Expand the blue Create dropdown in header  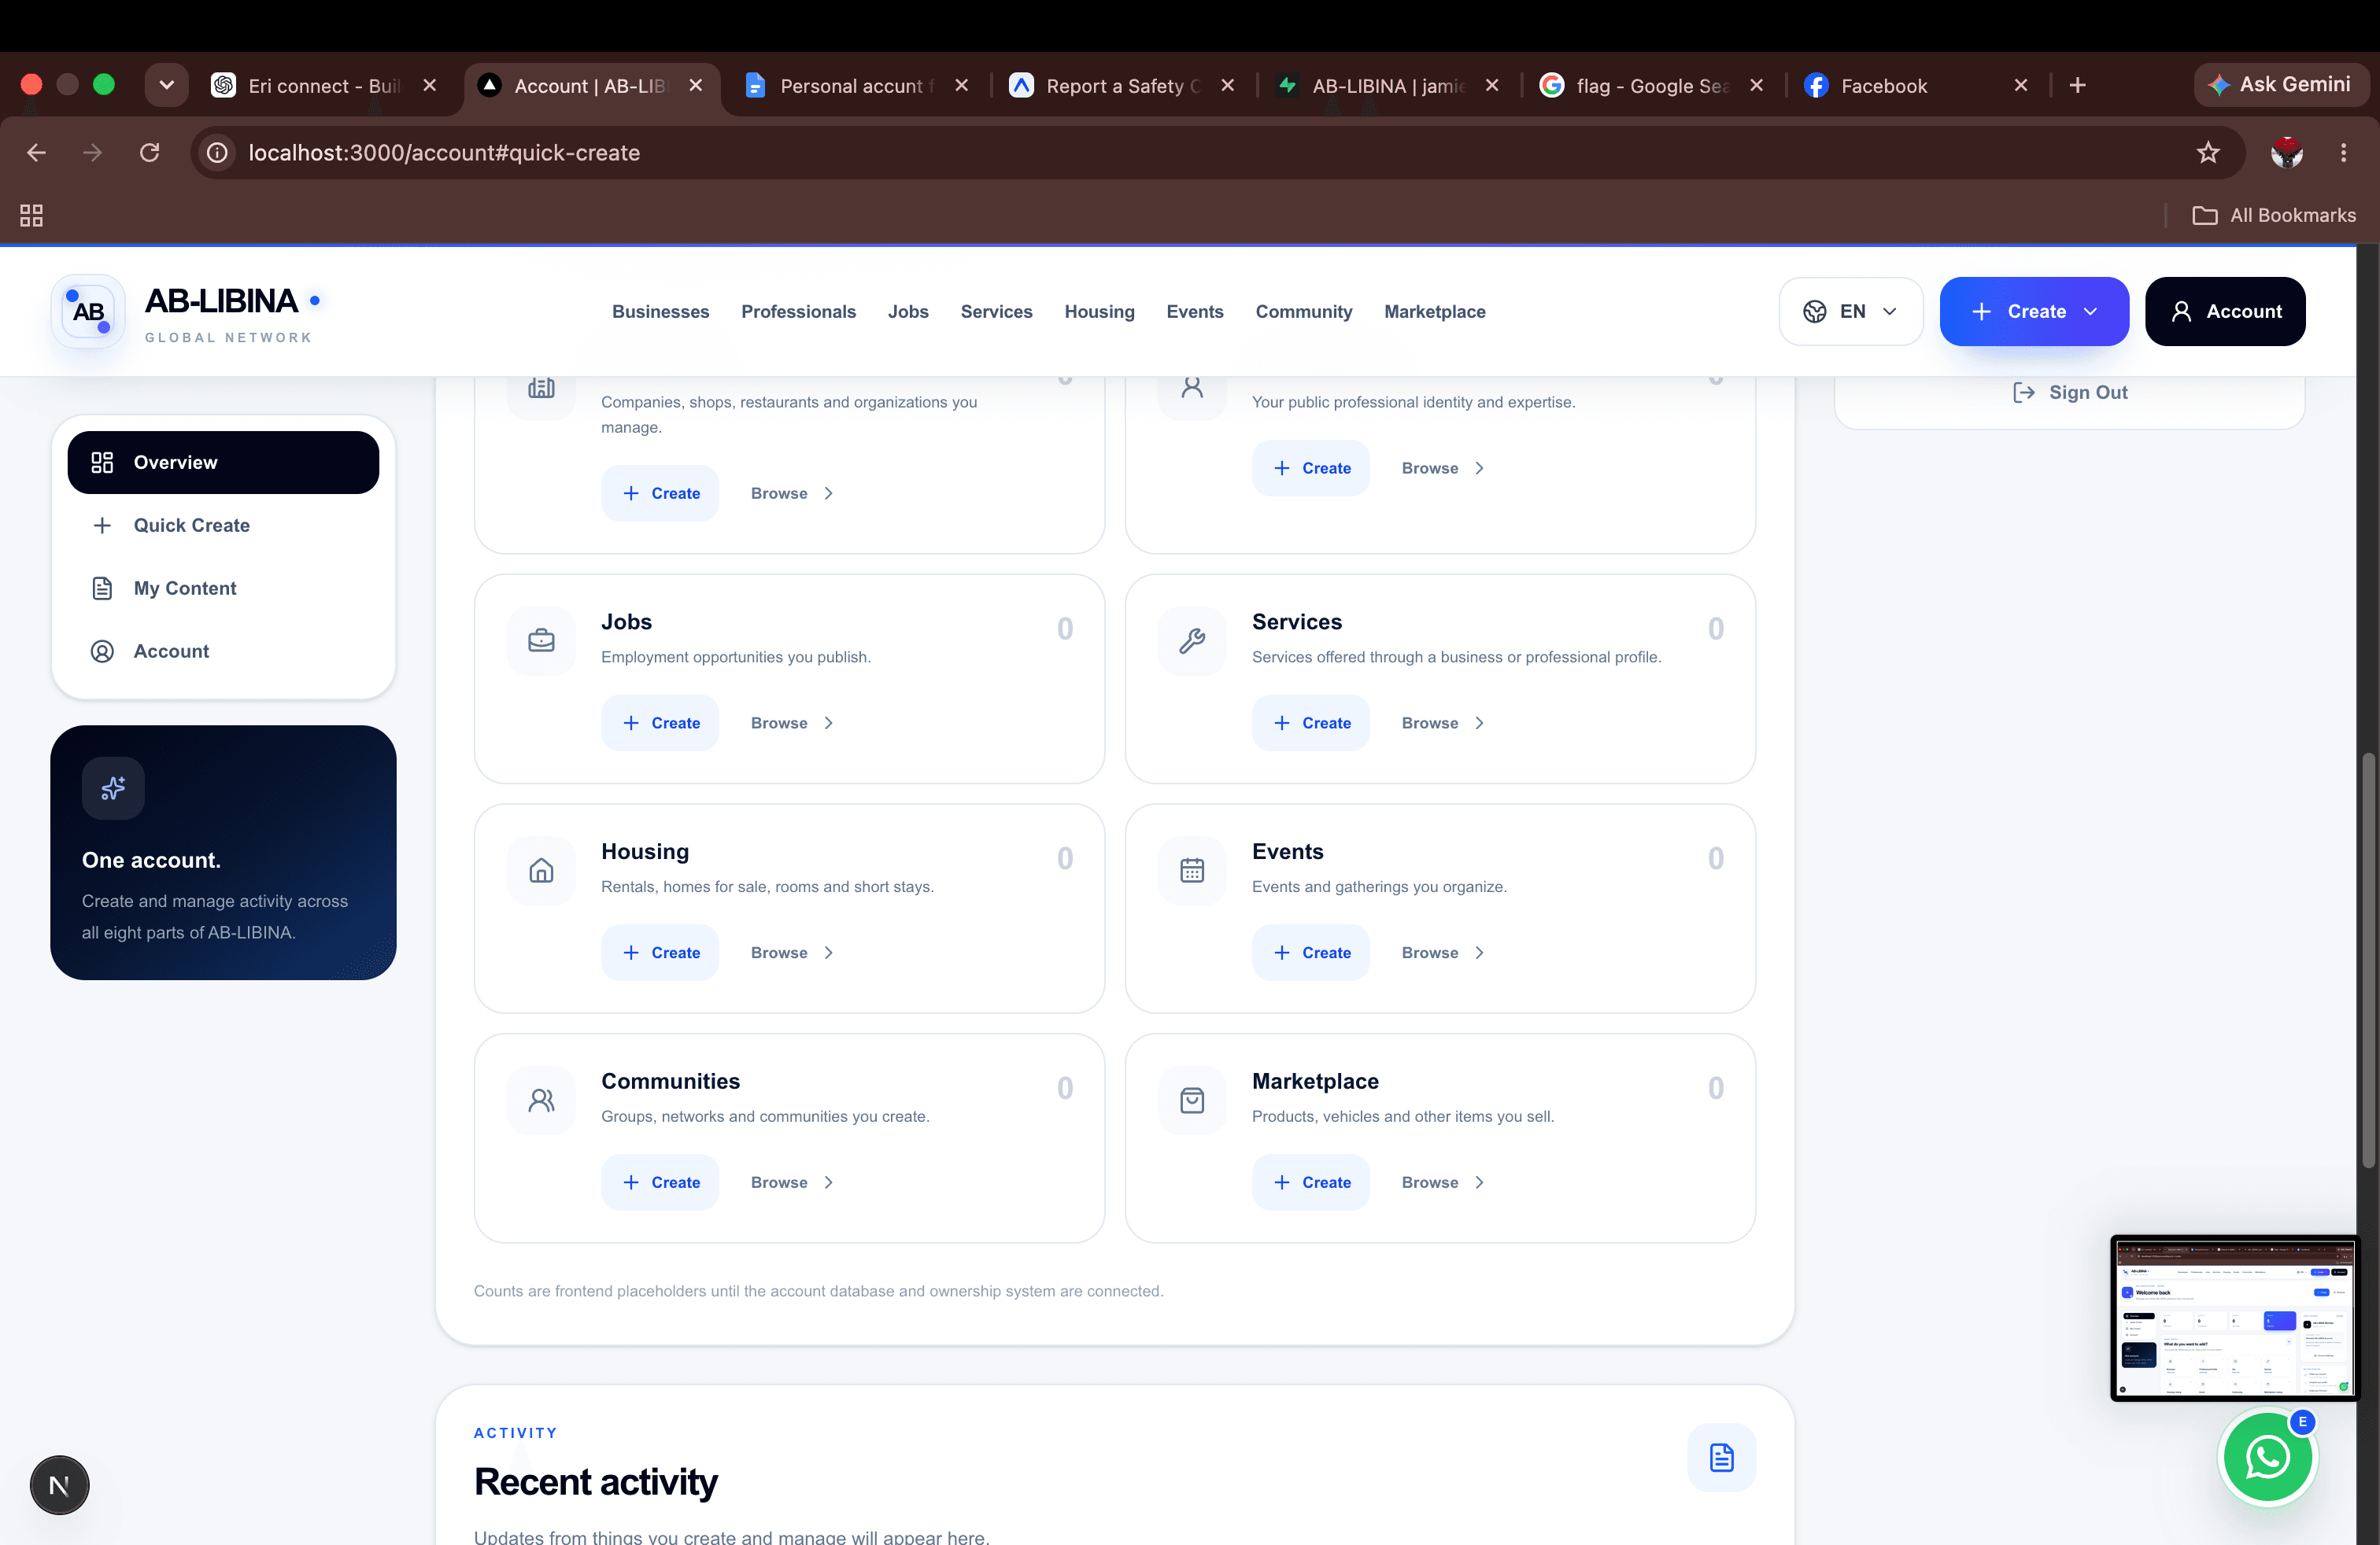click(2034, 312)
